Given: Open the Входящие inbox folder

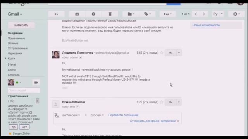Looking at the screenshot, I should pyautogui.click(x=15, y=33).
